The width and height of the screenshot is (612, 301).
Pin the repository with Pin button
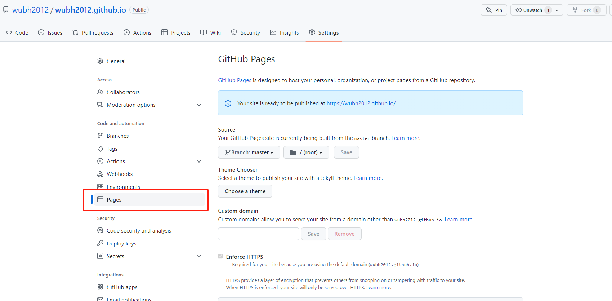(493, 10)
